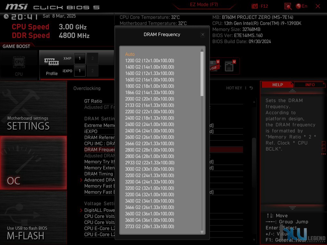Image resolution: width=327 pixels, height=245 pixels.
Task: Pick 3733 G2 (28x1.33x100.00)
Action: coord(149,226)
